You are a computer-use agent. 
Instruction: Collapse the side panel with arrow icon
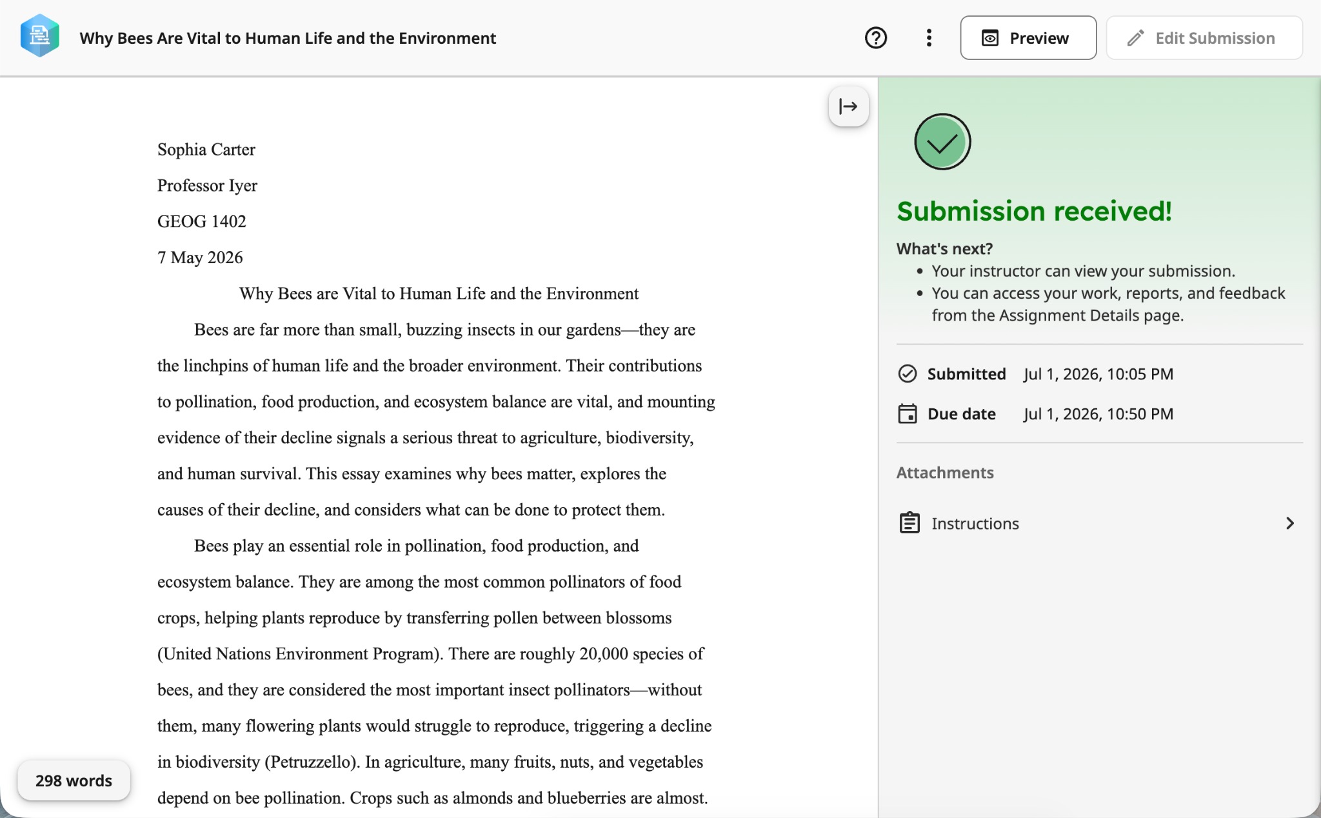pos(848,106)
